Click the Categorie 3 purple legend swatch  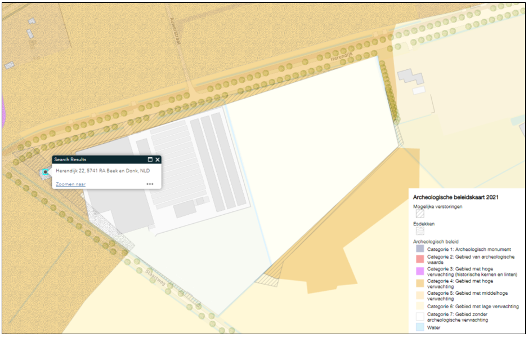click(420, 271)
